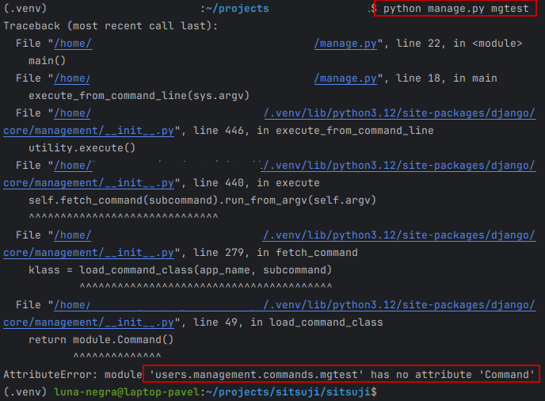Viewport: 545px width, 401px height.
Task: Click 'execute_from_command_line(sys.argv)' code line
Action: pyautogui.click(x=139, y=95)
